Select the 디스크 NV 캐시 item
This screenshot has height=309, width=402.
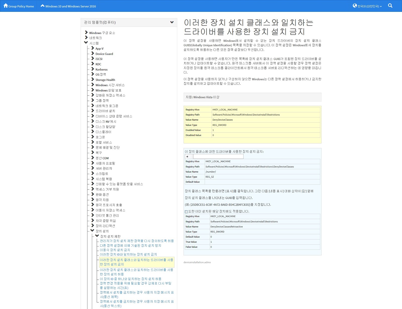(x=106, y=121)
